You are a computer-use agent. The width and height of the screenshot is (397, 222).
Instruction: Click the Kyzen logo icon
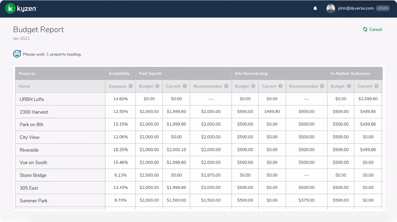[x=10, y=9]
